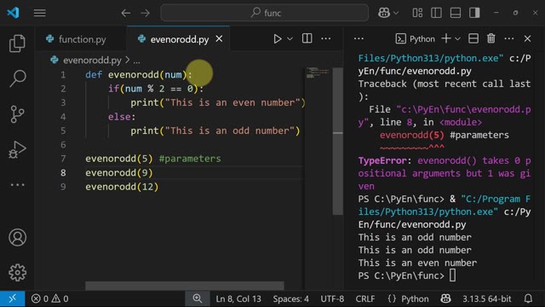Close the terminal panel

point(528,38)
